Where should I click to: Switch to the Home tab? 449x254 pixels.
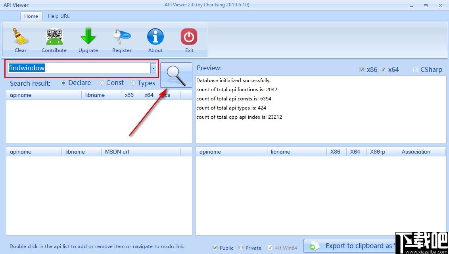(x=31, y=16)
